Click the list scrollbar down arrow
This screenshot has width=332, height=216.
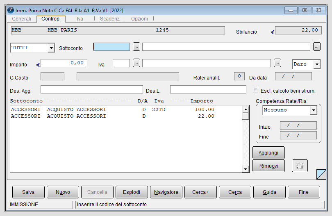pyautogui.click(x=246, y=169)
